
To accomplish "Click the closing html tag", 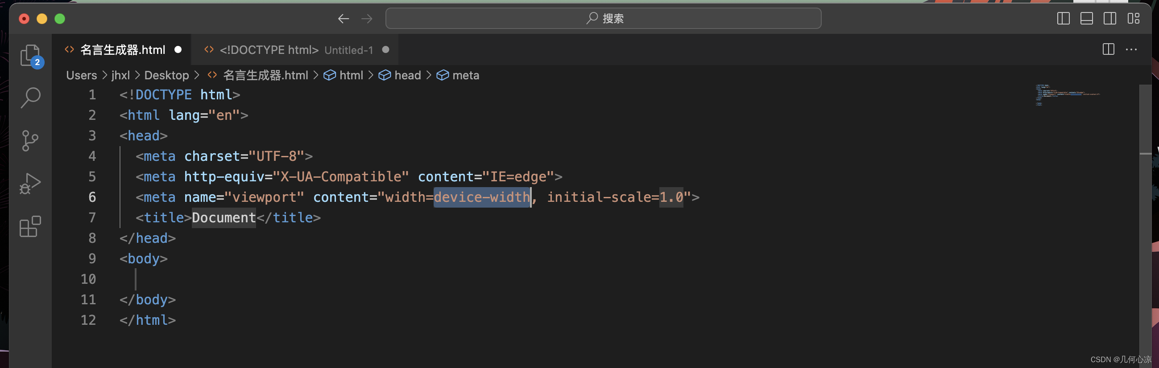I will click(x=148, y=320).
